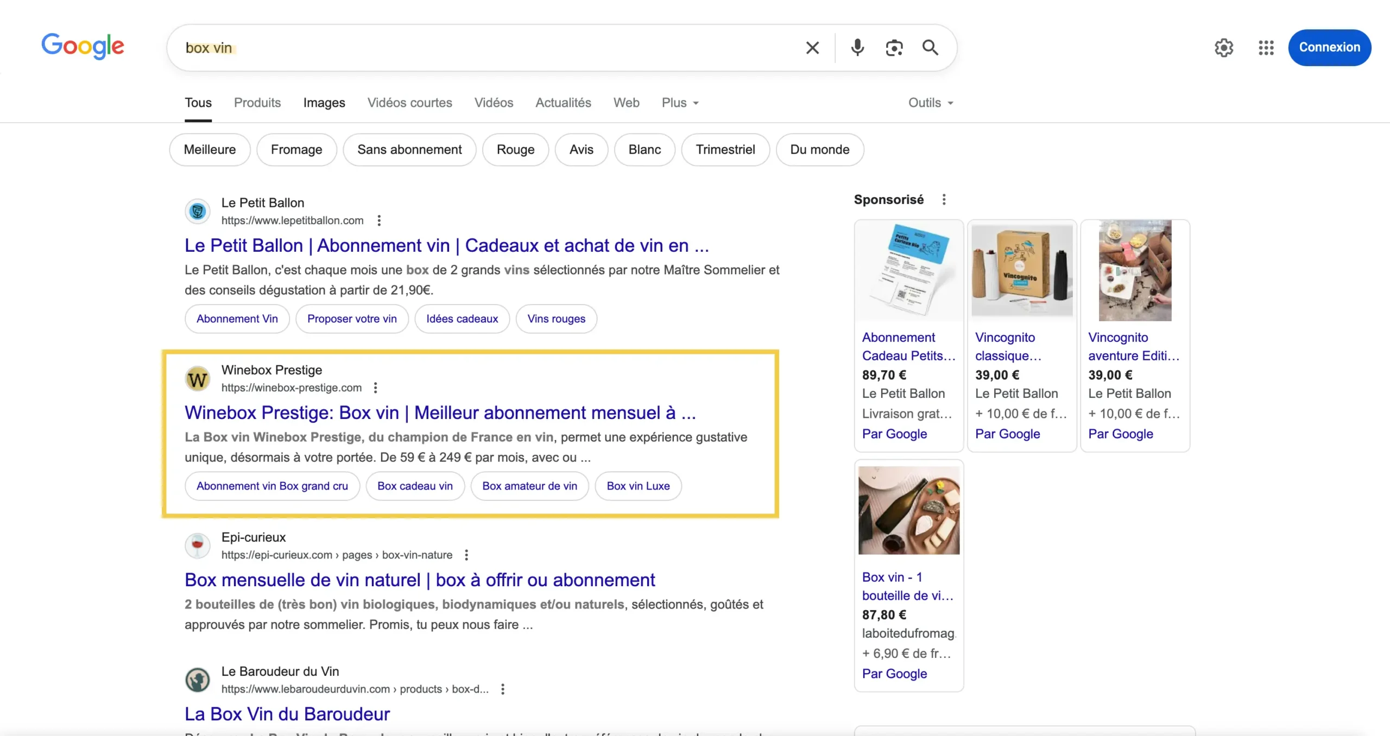This screenshot has height=736, width=1390.
Task: Click the magnifying glass search icon
Action: tap(930, 48)
